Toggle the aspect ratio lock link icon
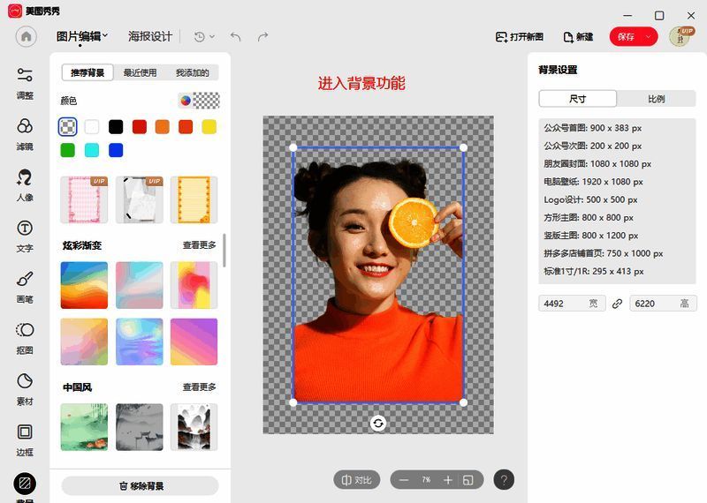 pos(617,304)
